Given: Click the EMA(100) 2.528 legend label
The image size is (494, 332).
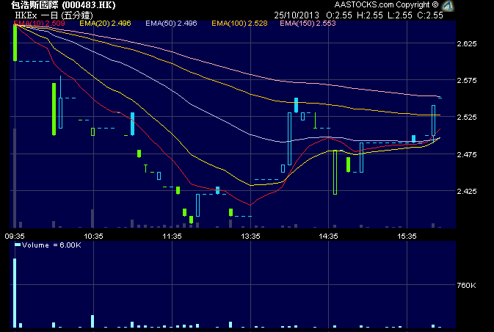Looking at the screenshot, I should (x=239, y=24).
